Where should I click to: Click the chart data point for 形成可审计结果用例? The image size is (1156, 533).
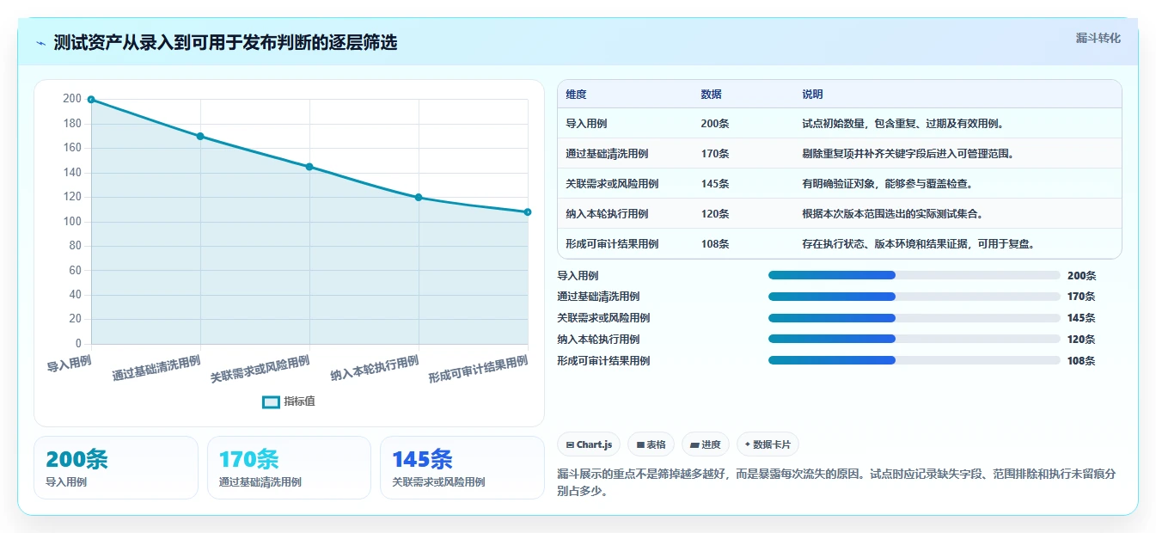[528, 212]
